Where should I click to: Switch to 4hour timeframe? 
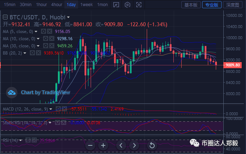click(x=56, y=5)
